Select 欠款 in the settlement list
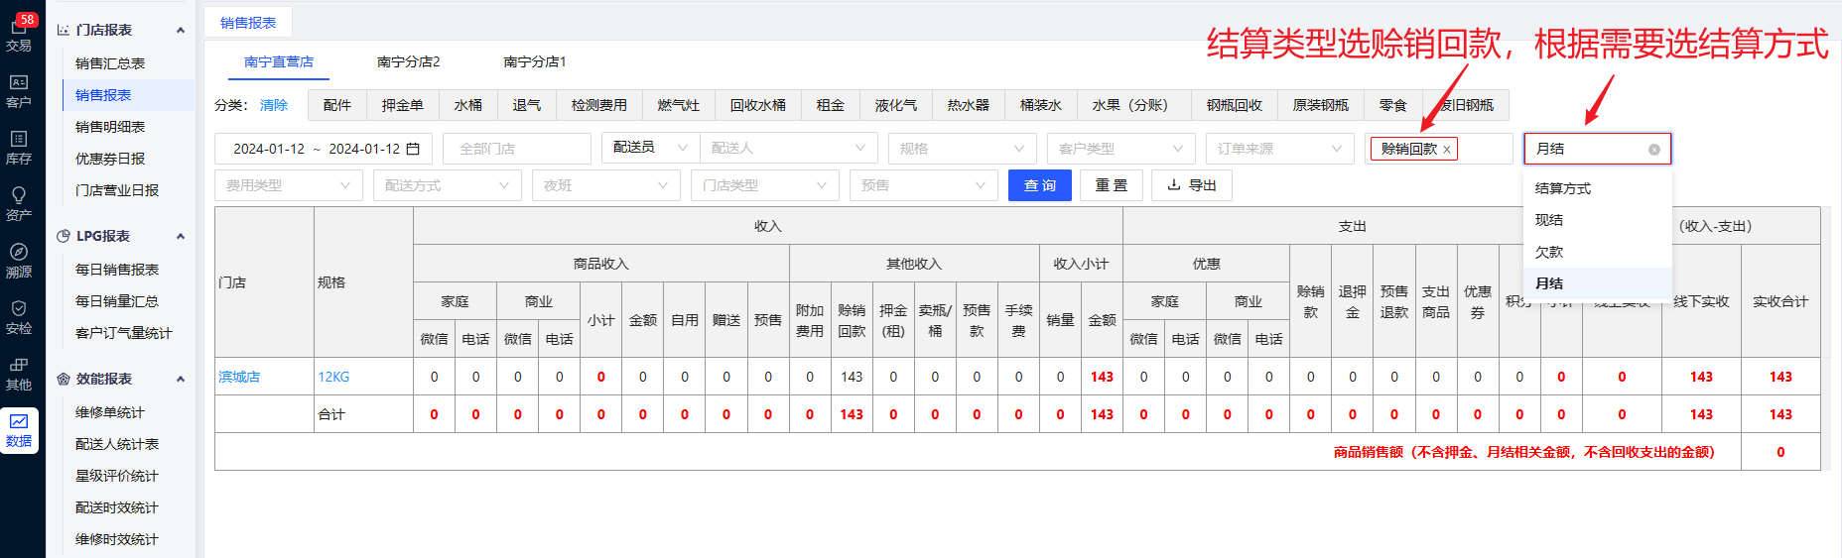The height and width of the screenshot is (558, 1842). [1598, 252]
